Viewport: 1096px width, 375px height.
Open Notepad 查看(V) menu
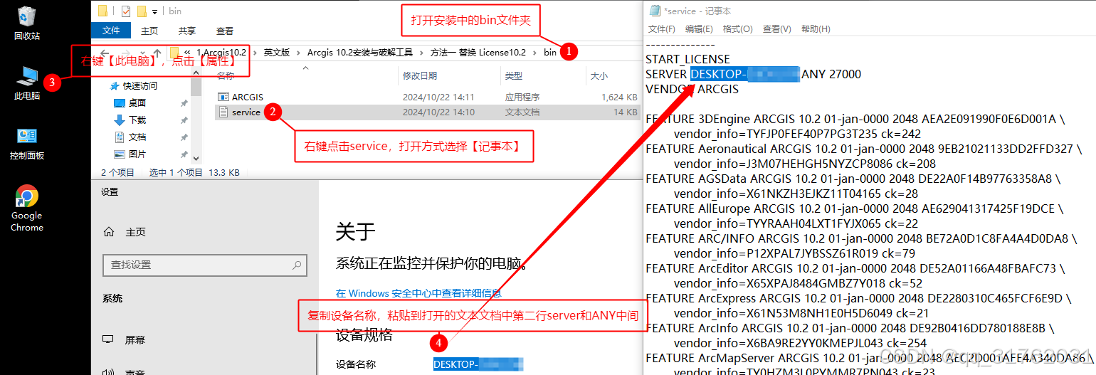tap(776, 29)
